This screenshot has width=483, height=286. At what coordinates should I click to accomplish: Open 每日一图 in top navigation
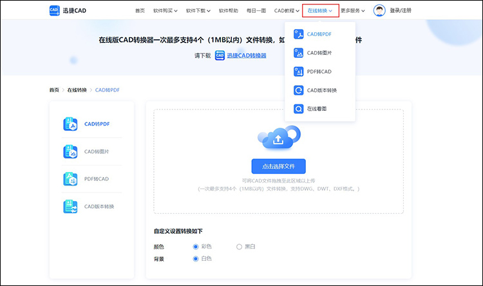click(x=256, y=11)
